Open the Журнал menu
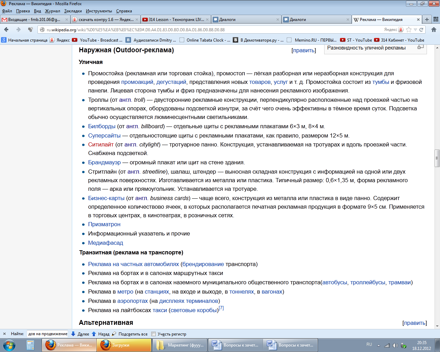Screen dimensions: 440x352 (53, 11)
